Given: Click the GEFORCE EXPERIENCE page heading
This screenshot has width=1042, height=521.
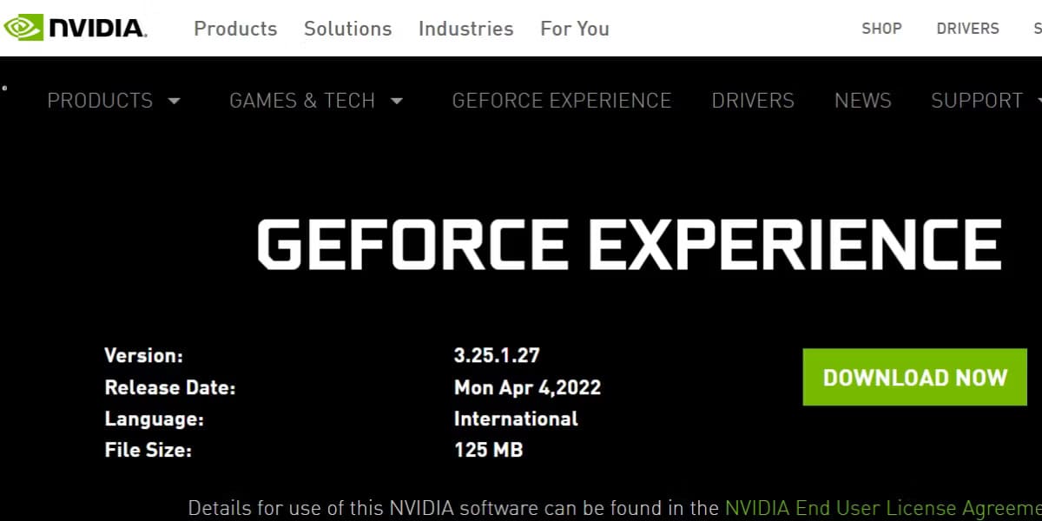Looking at the screenshot, I should click(x=630, y=243).
